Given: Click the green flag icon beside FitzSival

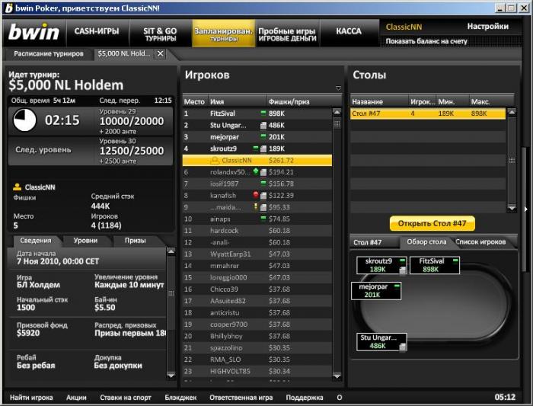Looking at the screenshot, I should [263, 113].
